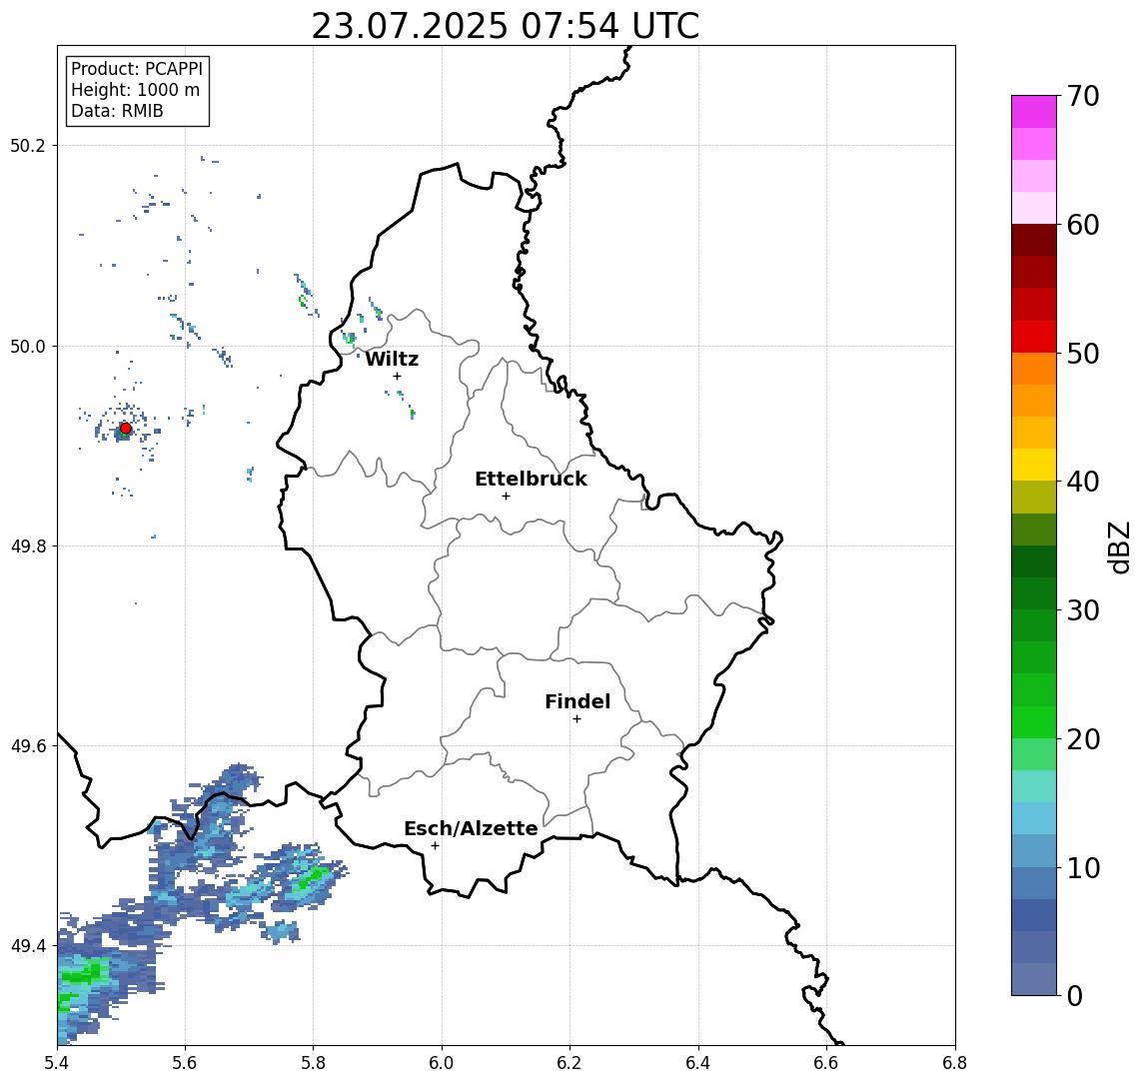
Task: Click the longitude tick label '5.6'
Action: (x=185, y=1063)
